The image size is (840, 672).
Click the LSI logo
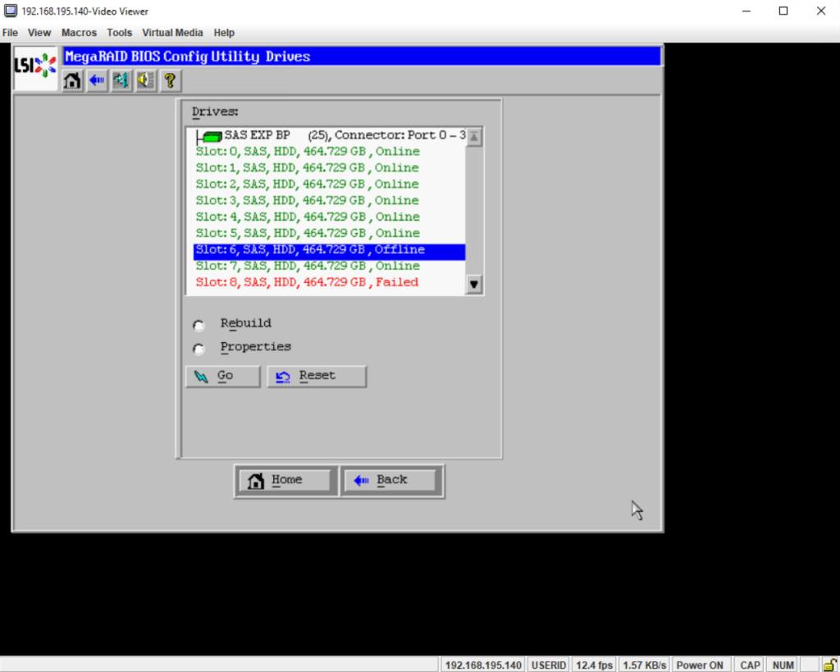point(35,66)
